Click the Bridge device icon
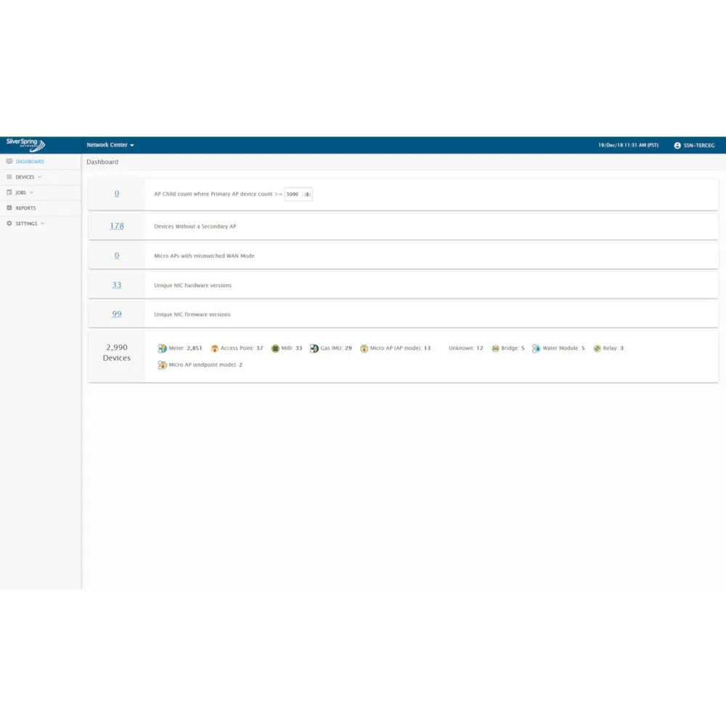The width and height of the screenshot is (726, 726). pos(494,348)
